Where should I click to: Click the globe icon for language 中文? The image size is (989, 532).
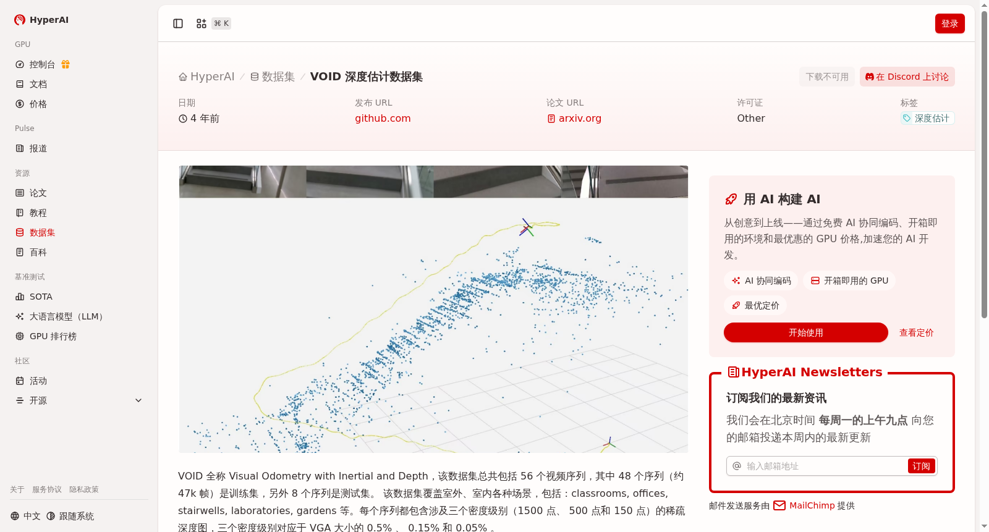click(15, 516)
